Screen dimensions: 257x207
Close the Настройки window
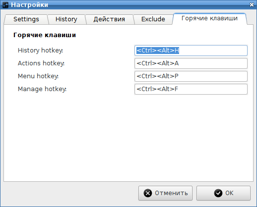pyautogui.click(x=252, y=5)
